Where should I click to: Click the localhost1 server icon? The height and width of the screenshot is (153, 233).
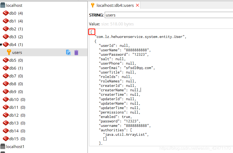pyautogui.click(x=3, y=146)
